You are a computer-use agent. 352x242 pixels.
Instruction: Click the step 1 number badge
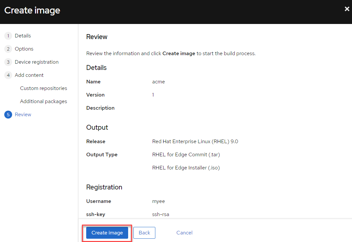[x=8, y=36]
